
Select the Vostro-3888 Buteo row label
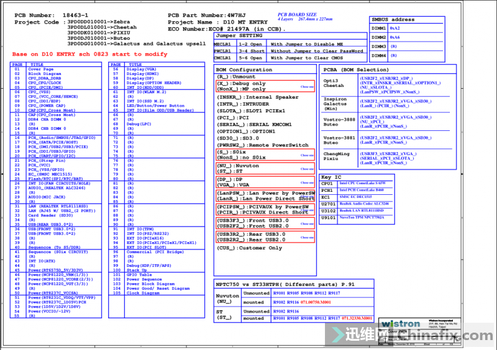click(339, 122)
